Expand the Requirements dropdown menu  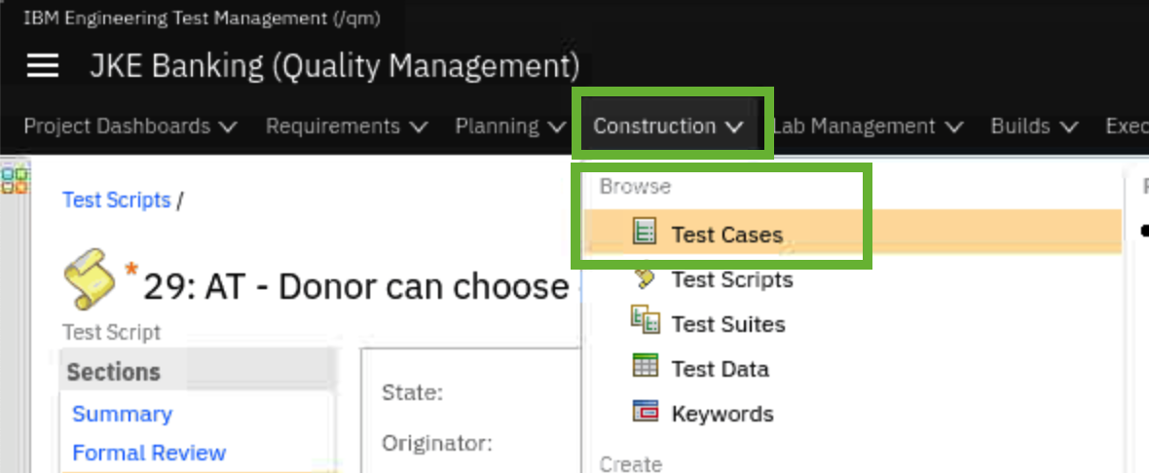[347, 127]
